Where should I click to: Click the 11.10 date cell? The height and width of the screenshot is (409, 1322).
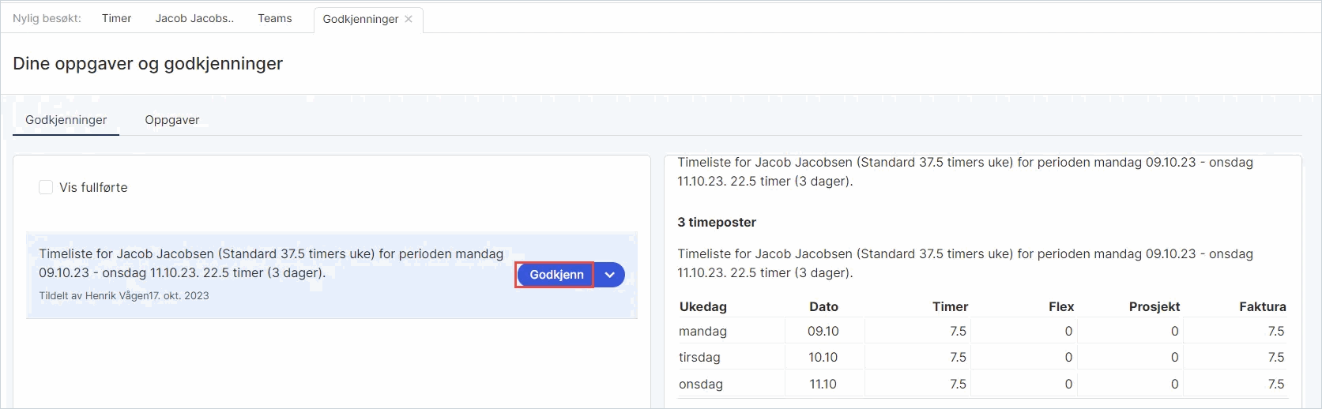(823, 385)
